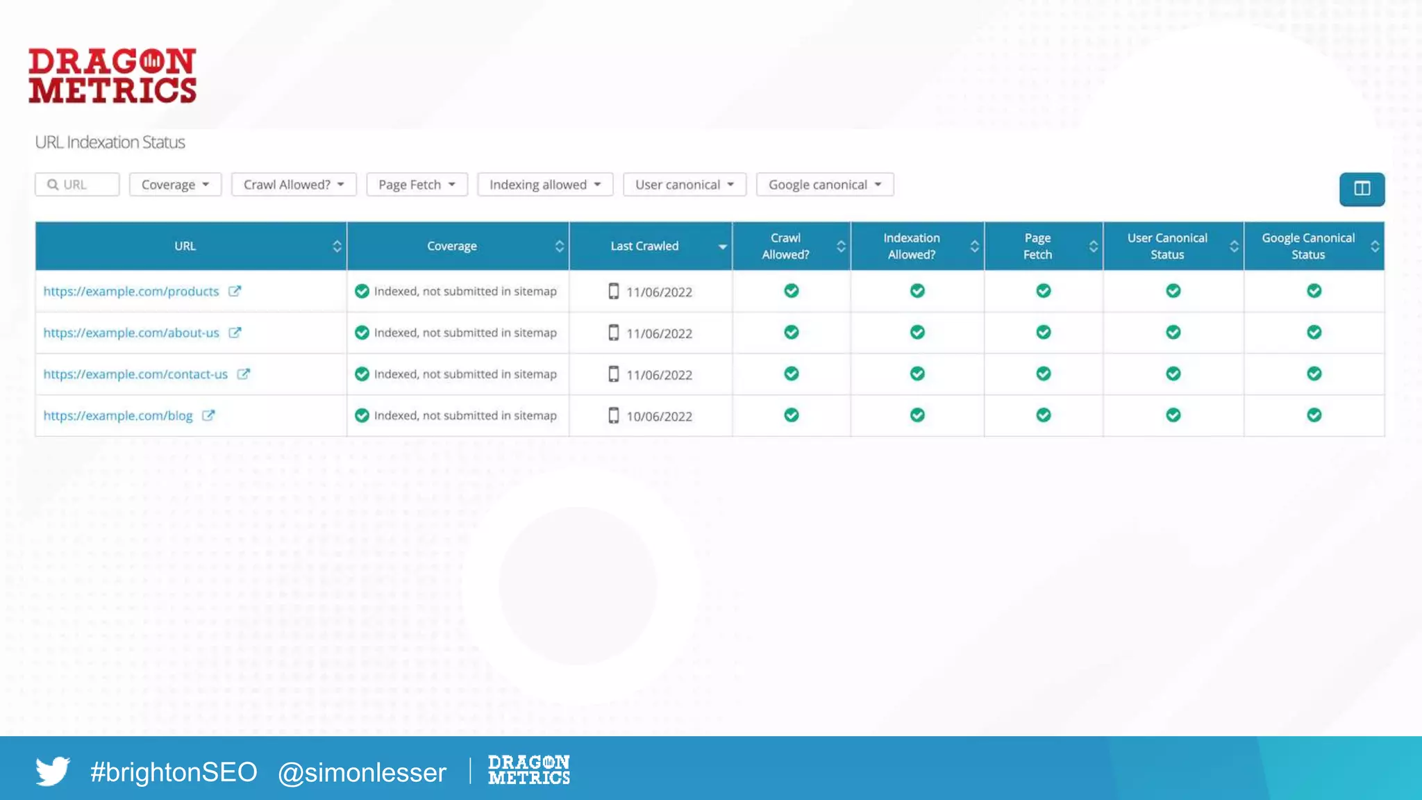Click the Twitter bird icon in footer

(53, 772)
